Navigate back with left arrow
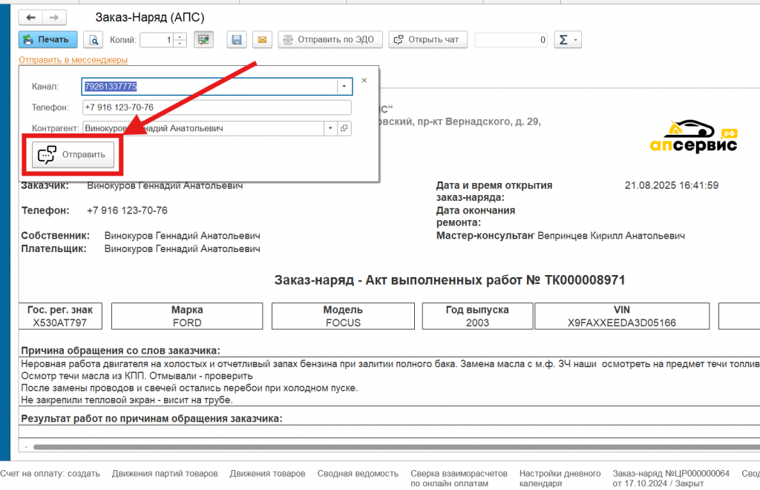Screen dimensions: 760x490 point(30,17)
